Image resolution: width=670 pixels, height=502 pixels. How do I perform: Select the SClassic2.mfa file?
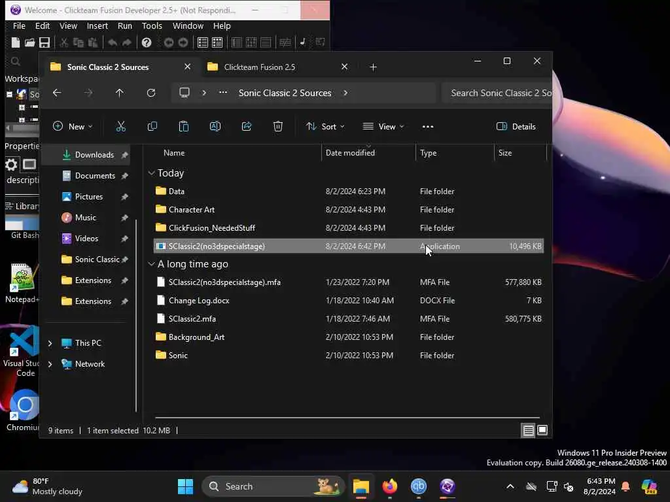[348, 319]
